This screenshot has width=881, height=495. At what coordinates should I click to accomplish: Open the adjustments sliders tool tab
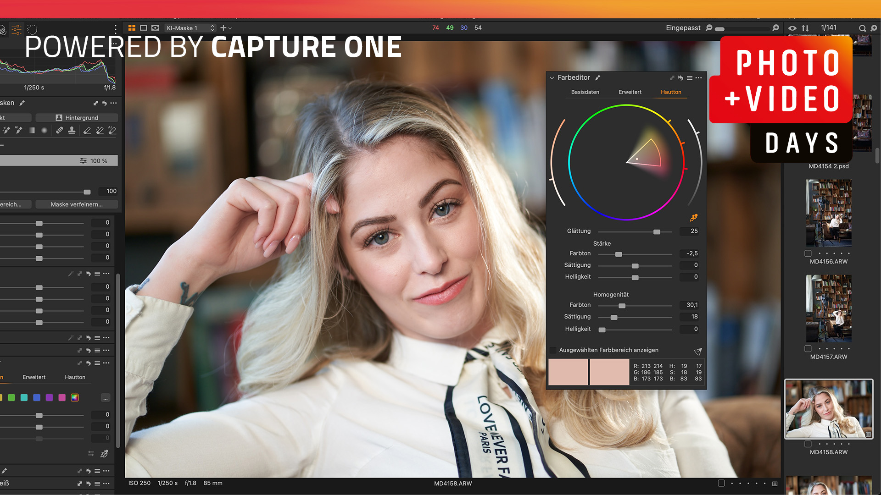[x=17, y=30]
